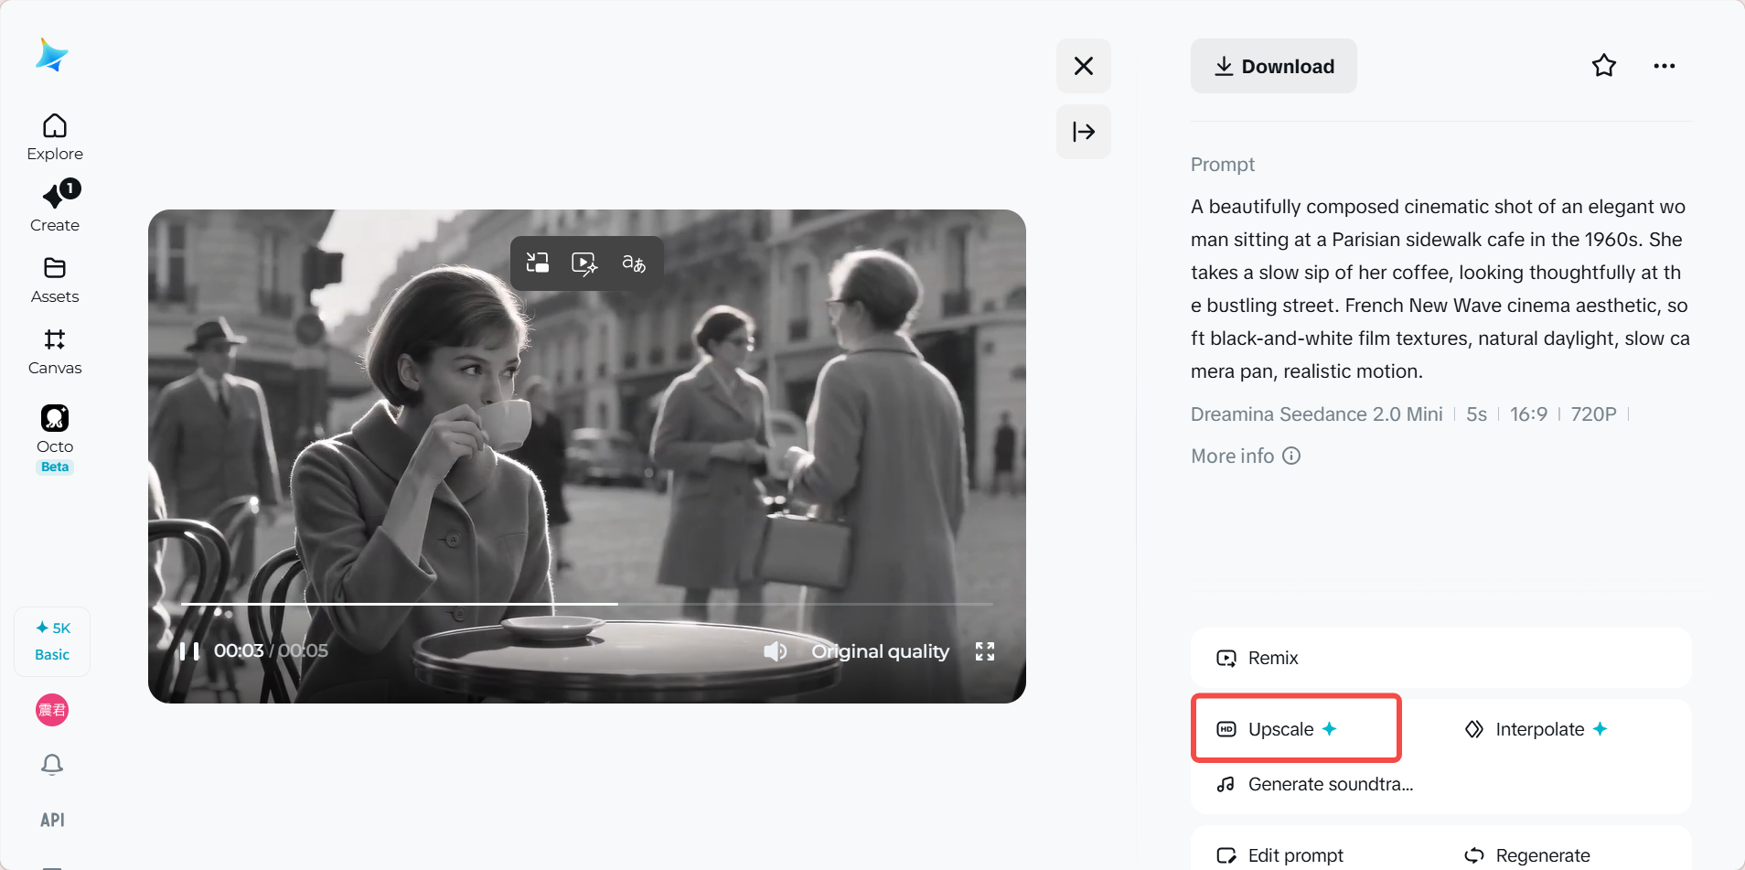Click the Interpolate option
The width and height of the screenshot is (1745, 870).
click(x=1536, y=729)
